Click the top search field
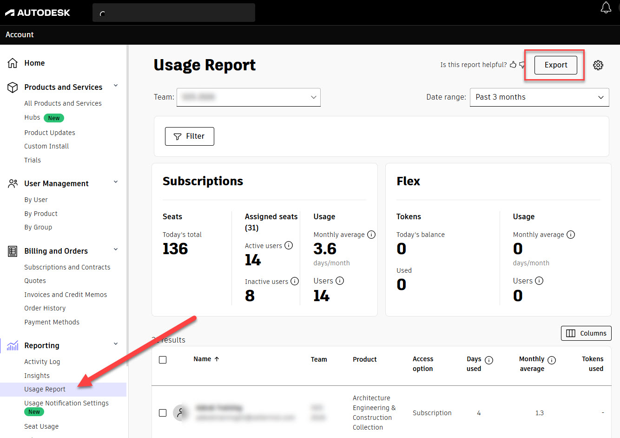 [x=174, y=13]
